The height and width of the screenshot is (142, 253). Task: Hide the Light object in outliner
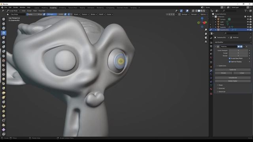pos(248,22)
